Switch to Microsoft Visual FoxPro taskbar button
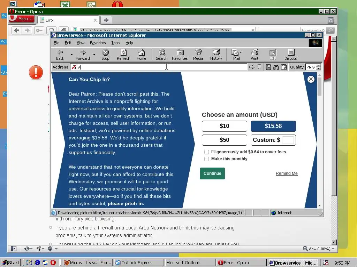Viewport: 357px width, 267px height. [88, 263]
